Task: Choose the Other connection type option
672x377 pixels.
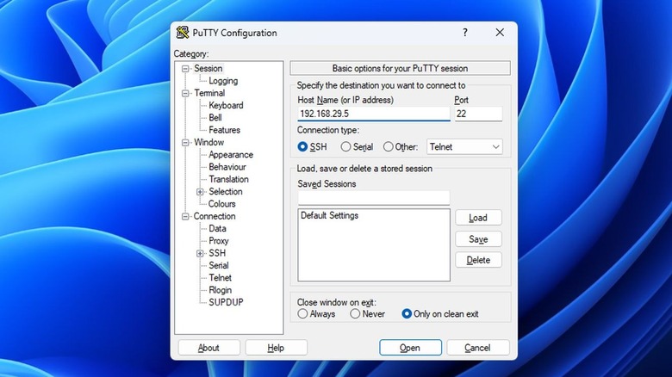Action: coord(389,147)
